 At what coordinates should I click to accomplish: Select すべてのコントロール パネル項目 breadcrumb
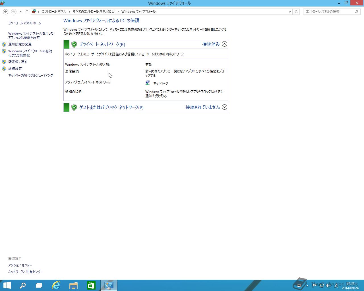point(94,12)
